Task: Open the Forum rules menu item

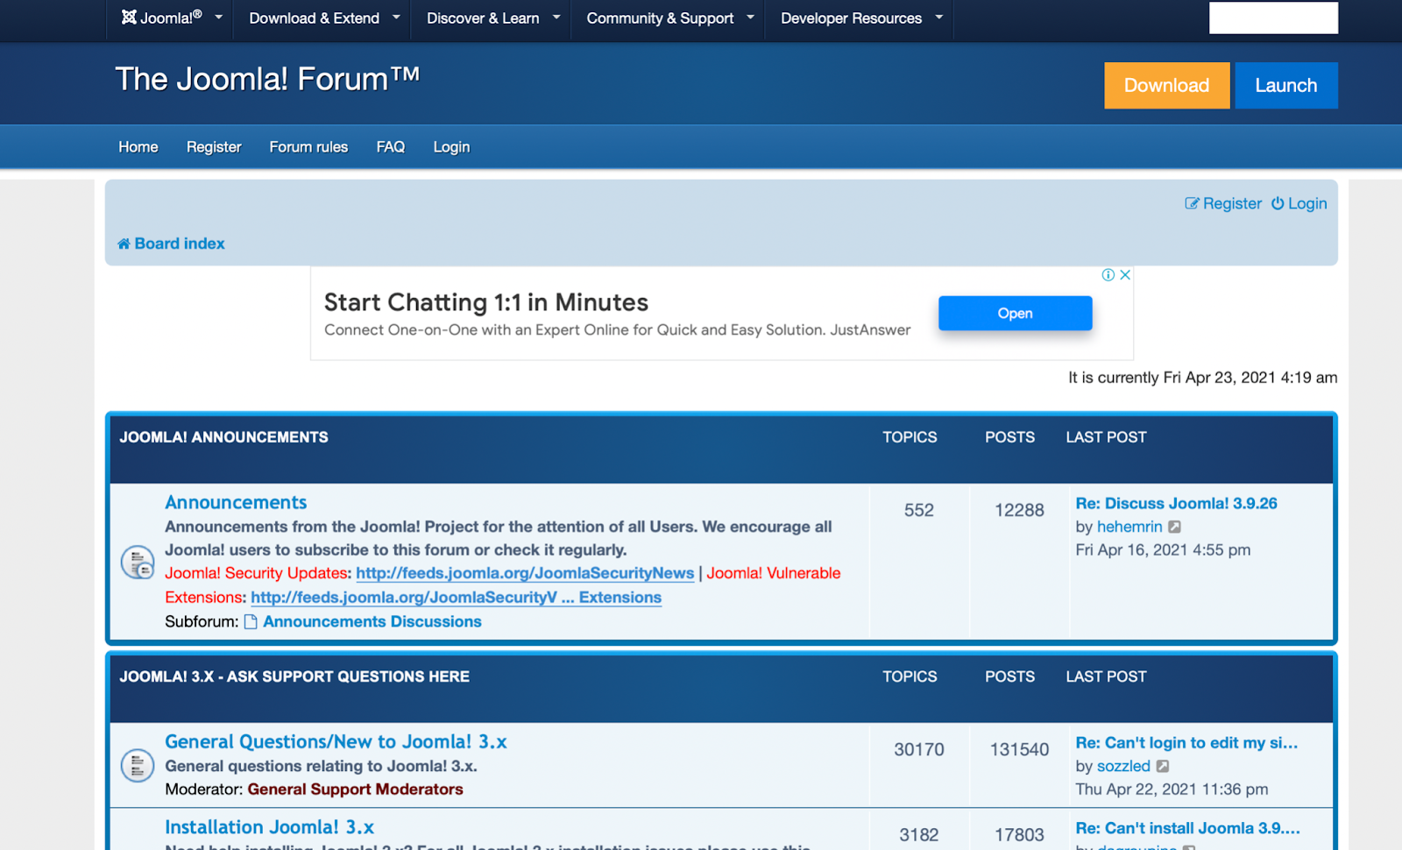Action: 308,147
